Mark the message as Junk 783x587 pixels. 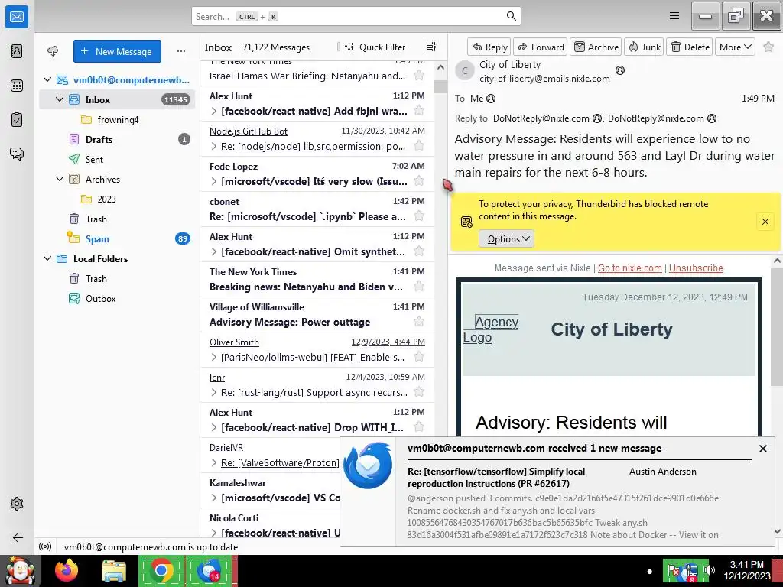click(x=644, y=47)
